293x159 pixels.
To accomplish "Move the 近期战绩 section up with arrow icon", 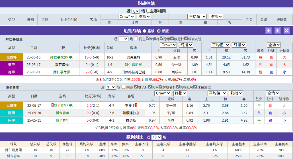I will 269,31.
